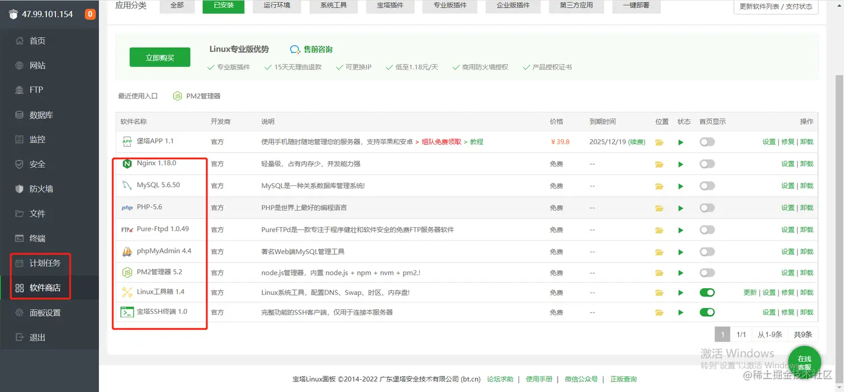This screenshot has height=392, width=844.
Task: Click the 续费 link for 堡塔APP
Action: (x=637, y=142)
